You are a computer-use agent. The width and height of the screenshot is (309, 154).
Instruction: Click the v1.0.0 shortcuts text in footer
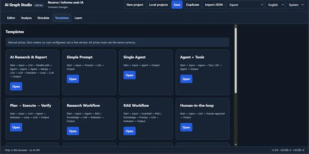coord(288,150)
